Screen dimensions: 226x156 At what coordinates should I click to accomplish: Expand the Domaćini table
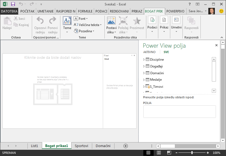[144, 73]
